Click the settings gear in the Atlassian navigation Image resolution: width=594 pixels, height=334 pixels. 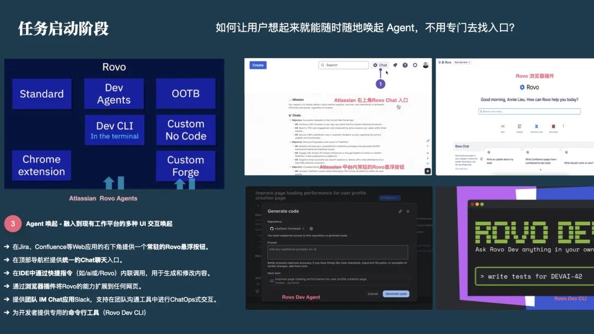click(x=415, y=65)
